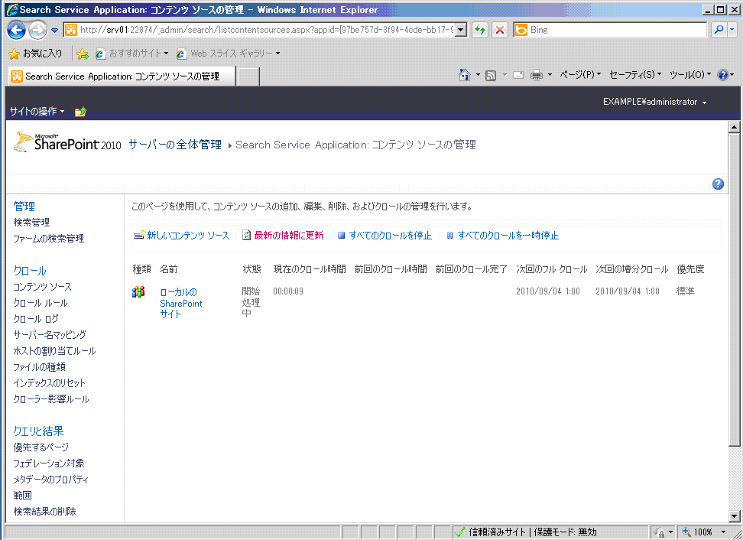Open the IE Help question mark icon
This screenshot has width=743, height=540.
tap(722, 75)
